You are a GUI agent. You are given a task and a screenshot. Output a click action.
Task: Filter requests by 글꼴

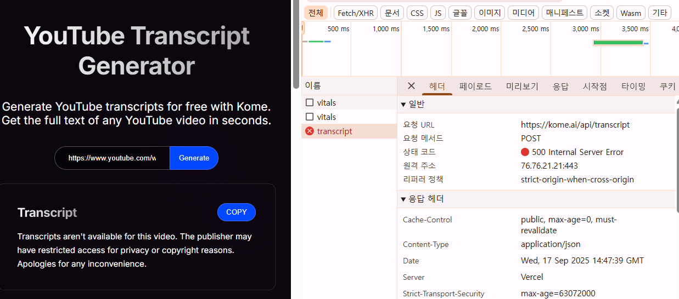460,13
